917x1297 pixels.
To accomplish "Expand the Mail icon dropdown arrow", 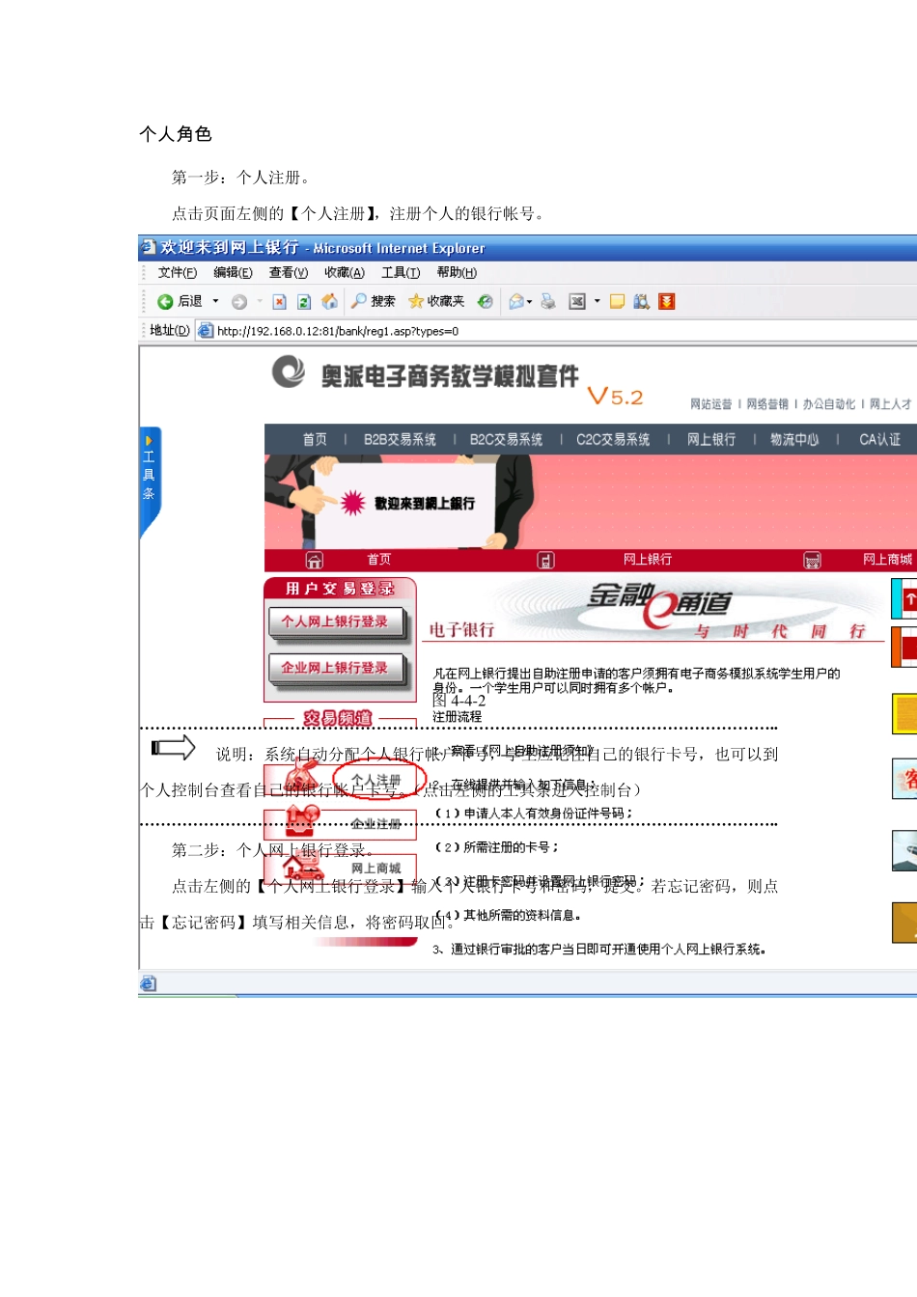I will point(530,302).
